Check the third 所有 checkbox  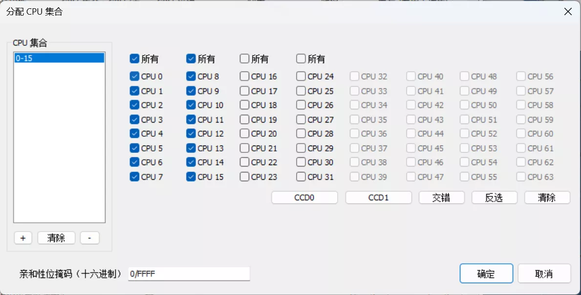pyautogui.click(x=245, y=59)
